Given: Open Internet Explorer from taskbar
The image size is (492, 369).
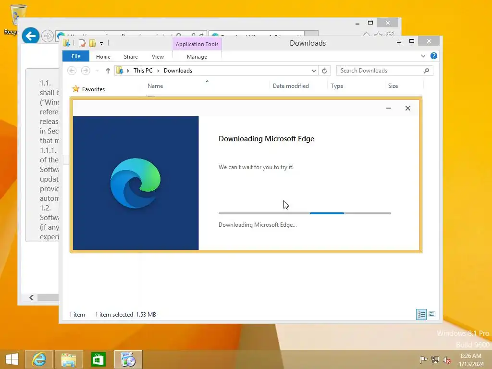Looking at the screenshot, I should click(x=39, y=359).
